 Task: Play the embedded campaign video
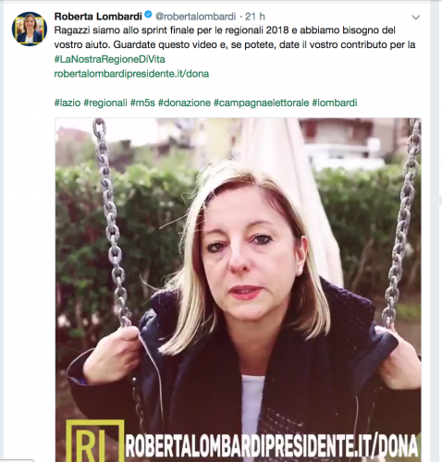238,289
